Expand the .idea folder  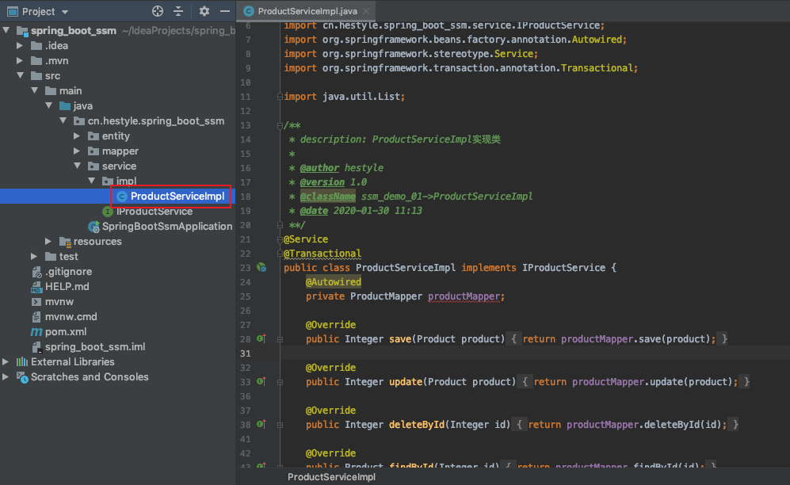(x=20, y=45)
